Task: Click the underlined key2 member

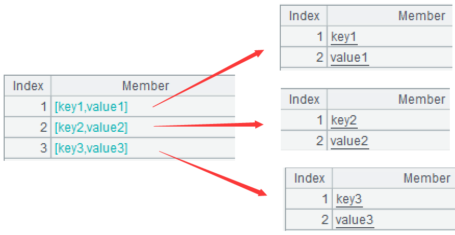Action: tap(344, 120)
